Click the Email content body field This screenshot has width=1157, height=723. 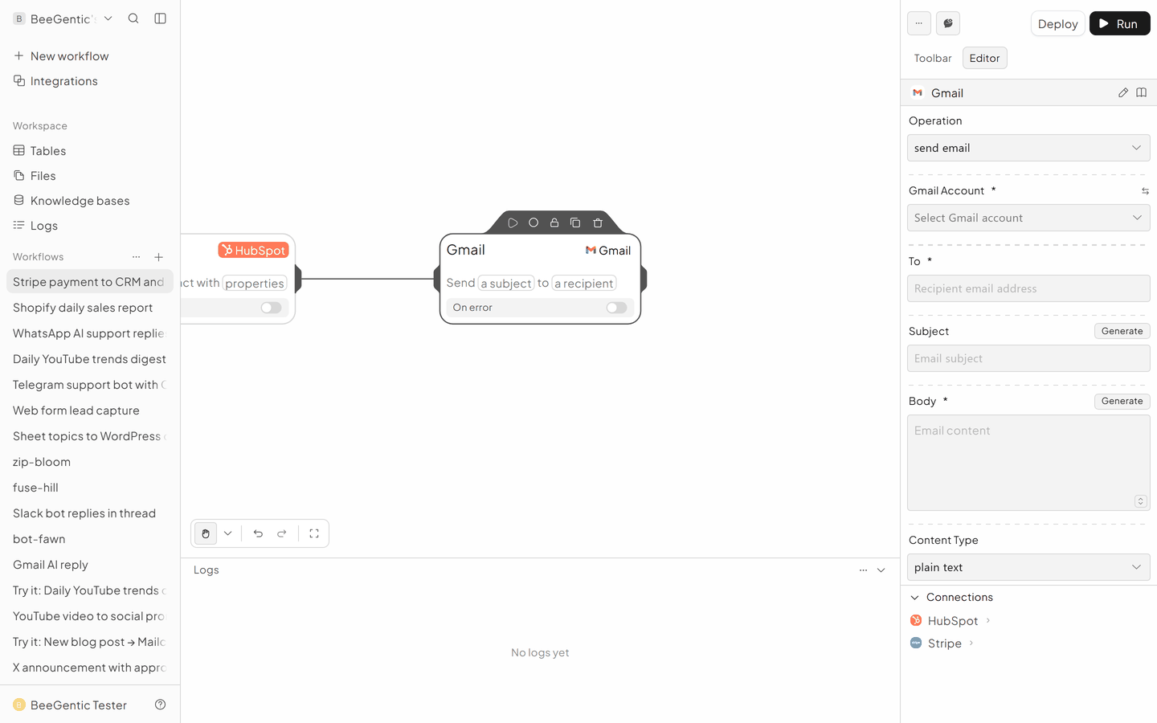pyautogui.click(x=1028, y=463)
